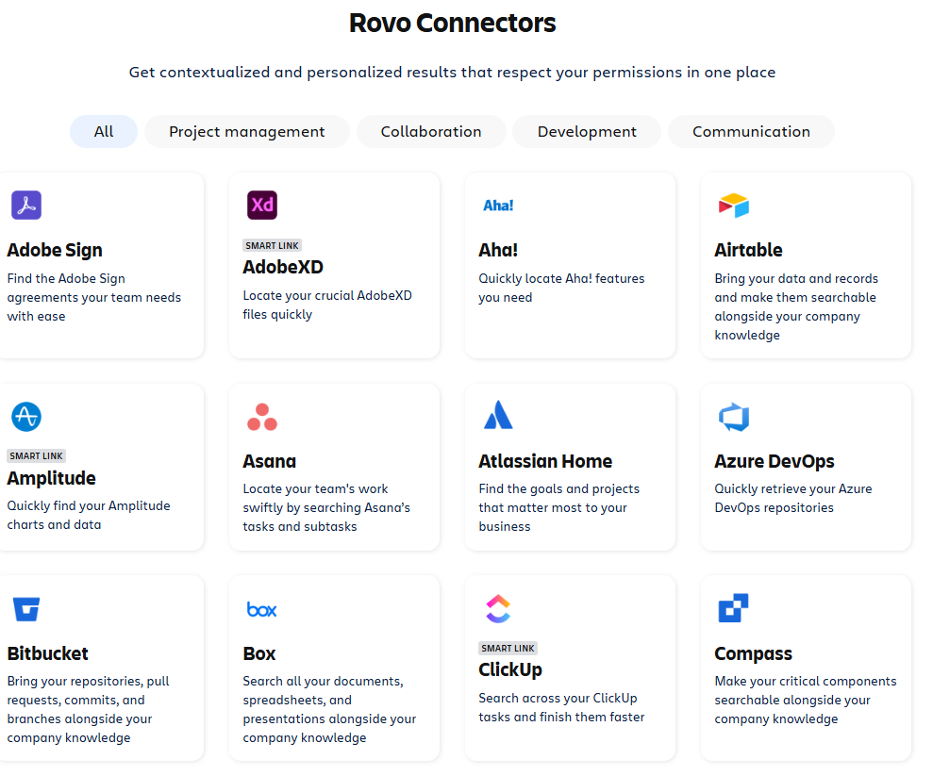Click the Atlassian Home logo icon

click(x=498, y=415)
